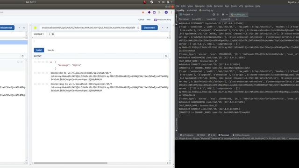Switch to Local (3) terminal tab
Image resolution: width=299 pixels, height=168 pixels.
point(196,19)
